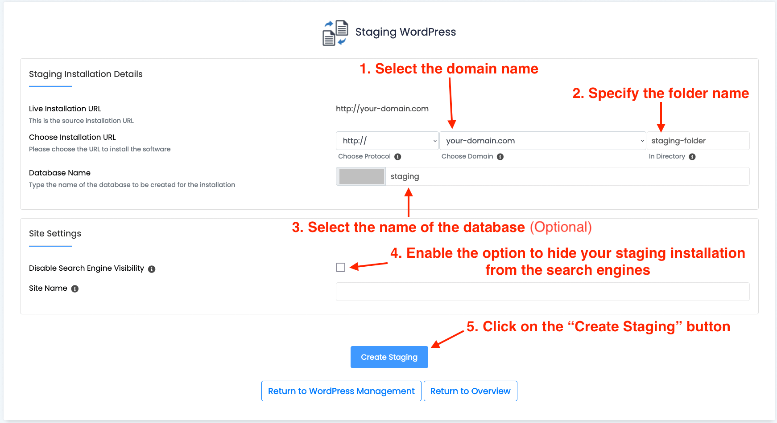The height and width of the screenshot is (423, 777).
Task: Click the info icon beside Choose Domain
Action: click(500, 156)
